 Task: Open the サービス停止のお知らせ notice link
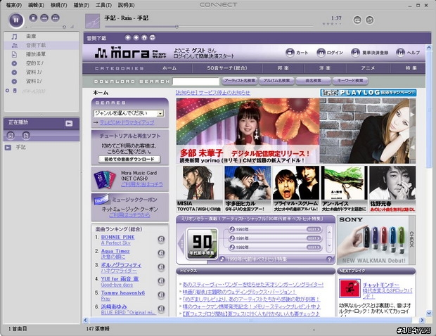(x=213, y=93)
